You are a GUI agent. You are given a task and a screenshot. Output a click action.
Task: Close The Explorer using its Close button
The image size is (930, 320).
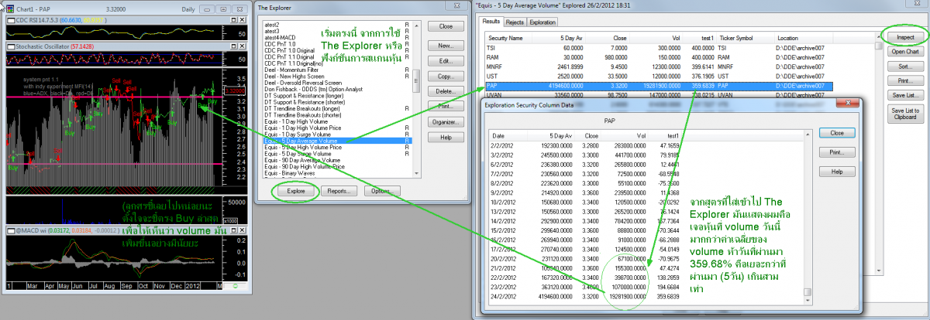(445, 26)
